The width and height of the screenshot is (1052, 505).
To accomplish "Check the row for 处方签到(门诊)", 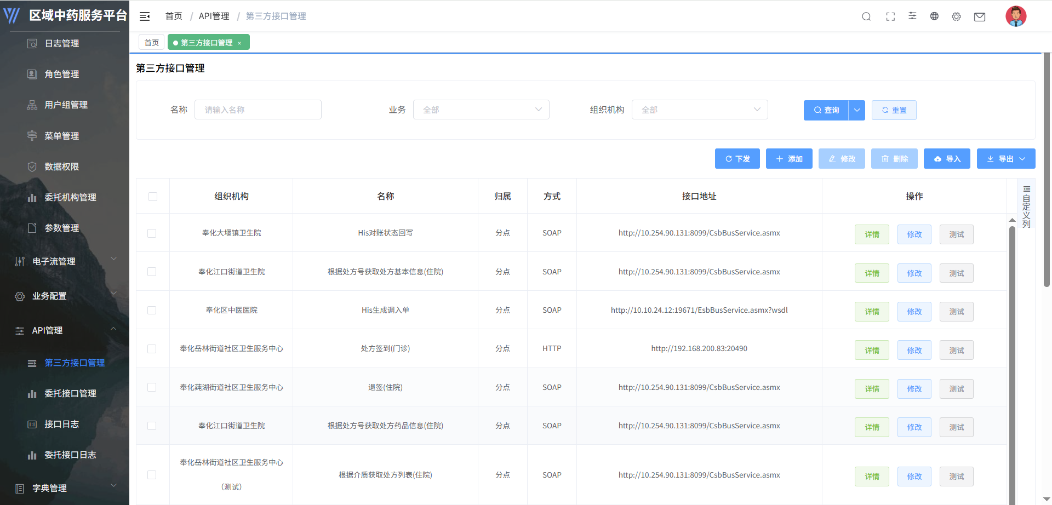I will pyautogui.click(x=152, y=349).
